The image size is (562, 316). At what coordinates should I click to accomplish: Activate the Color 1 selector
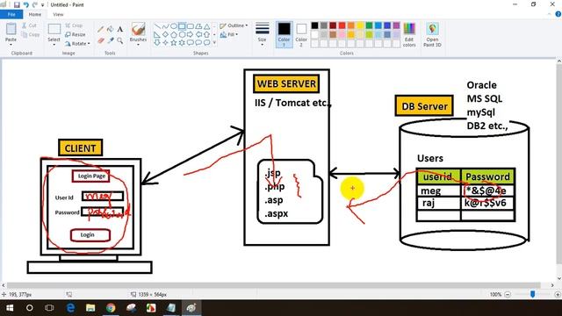click(x=284, y=34)
